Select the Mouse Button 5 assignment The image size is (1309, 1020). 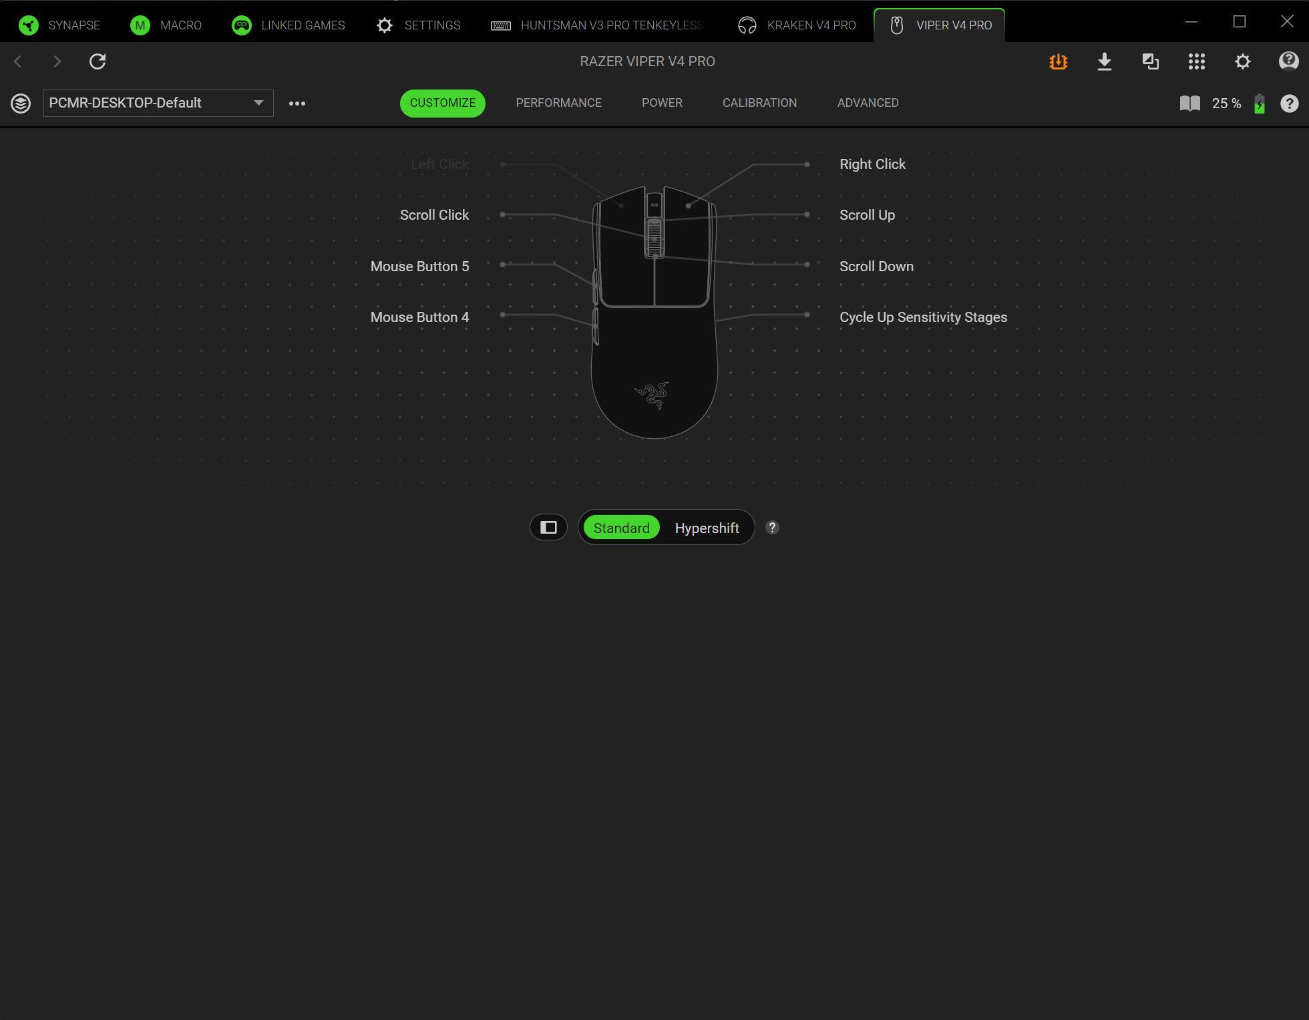tap(420, 267)
